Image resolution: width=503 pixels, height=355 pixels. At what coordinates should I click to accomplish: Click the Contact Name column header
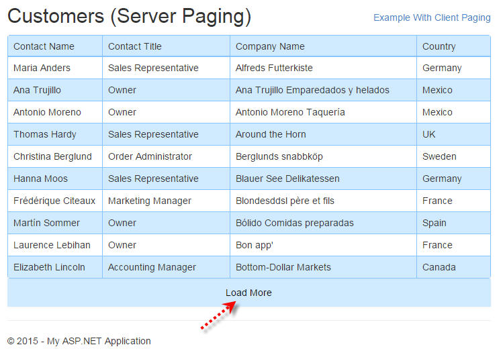pos(55,46)
